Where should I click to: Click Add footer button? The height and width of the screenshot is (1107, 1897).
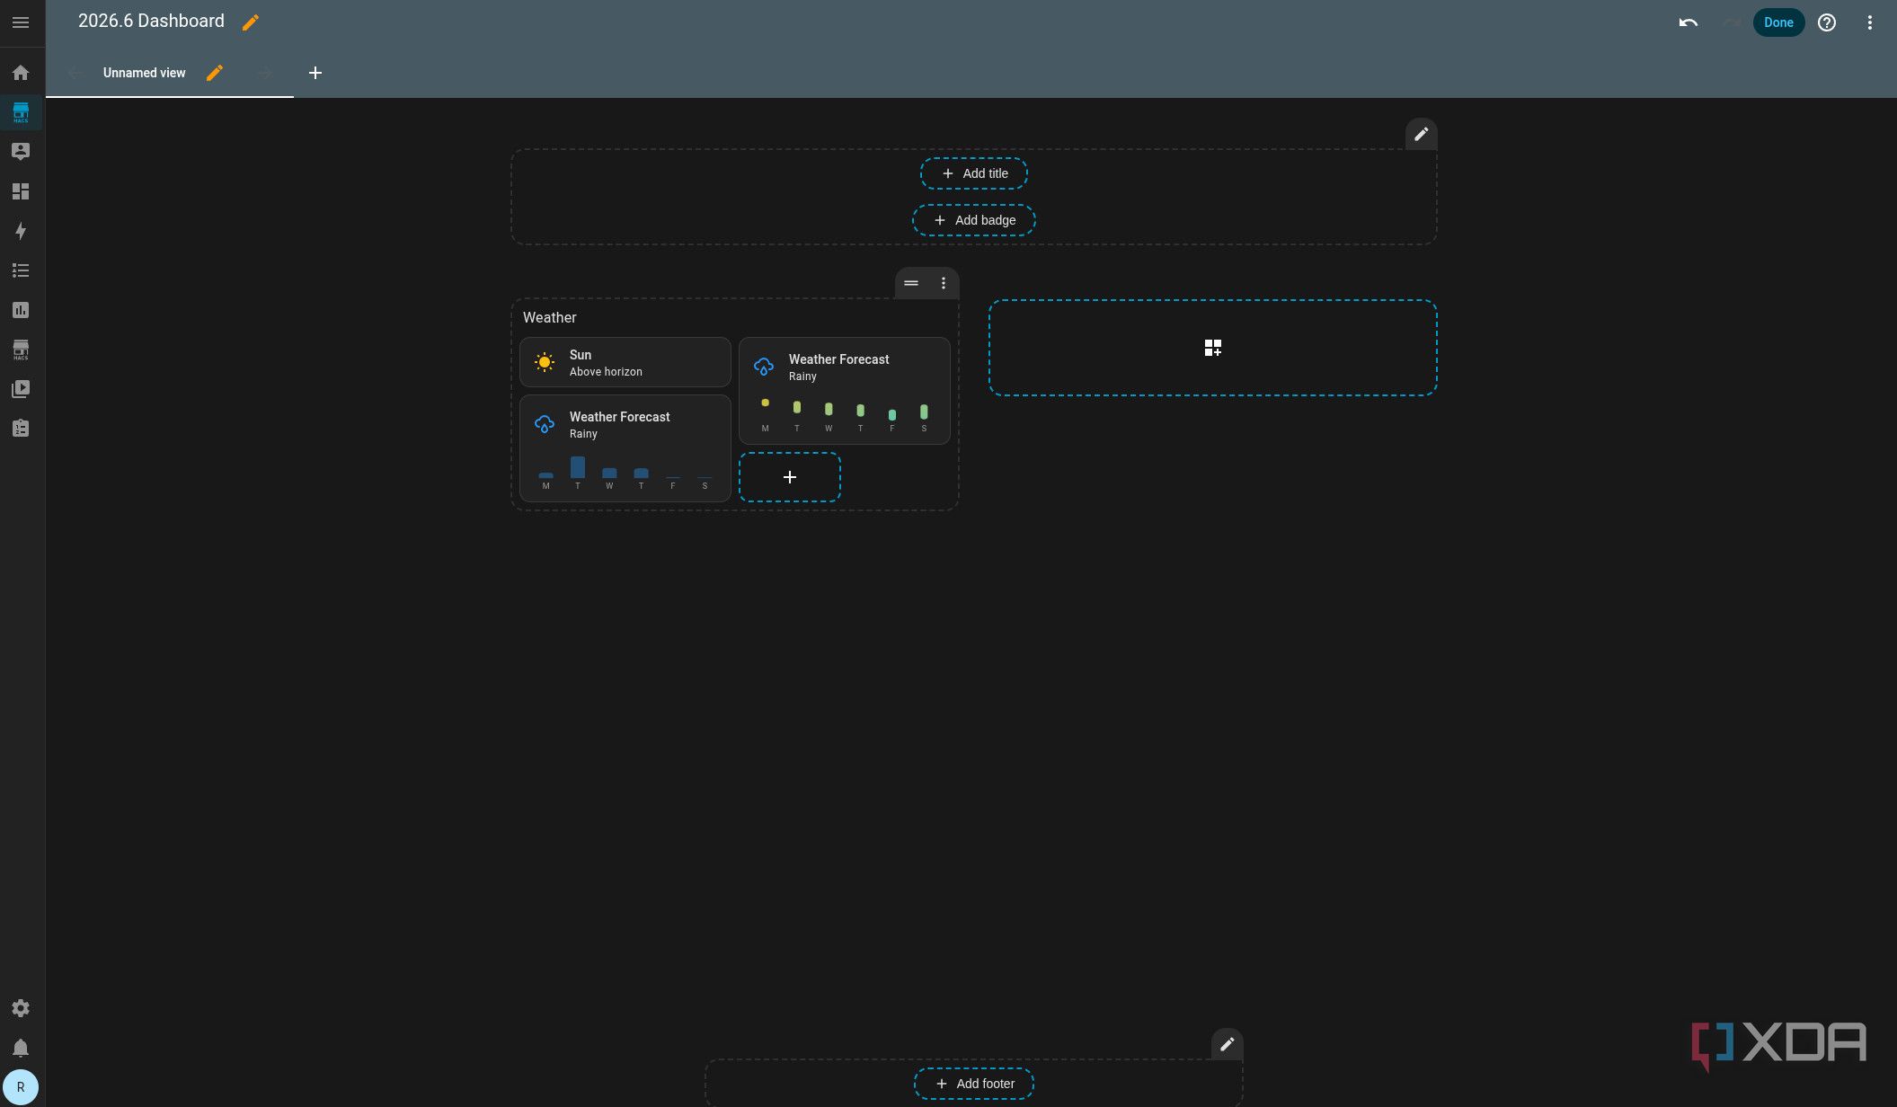click(x=974, y=1084)
